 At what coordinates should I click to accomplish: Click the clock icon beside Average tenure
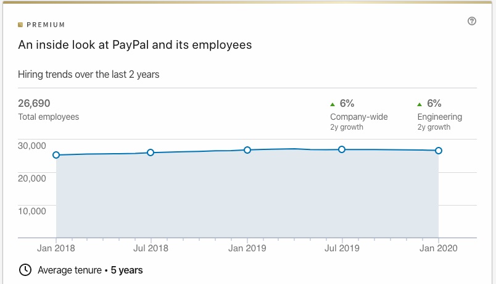[25, 270]
